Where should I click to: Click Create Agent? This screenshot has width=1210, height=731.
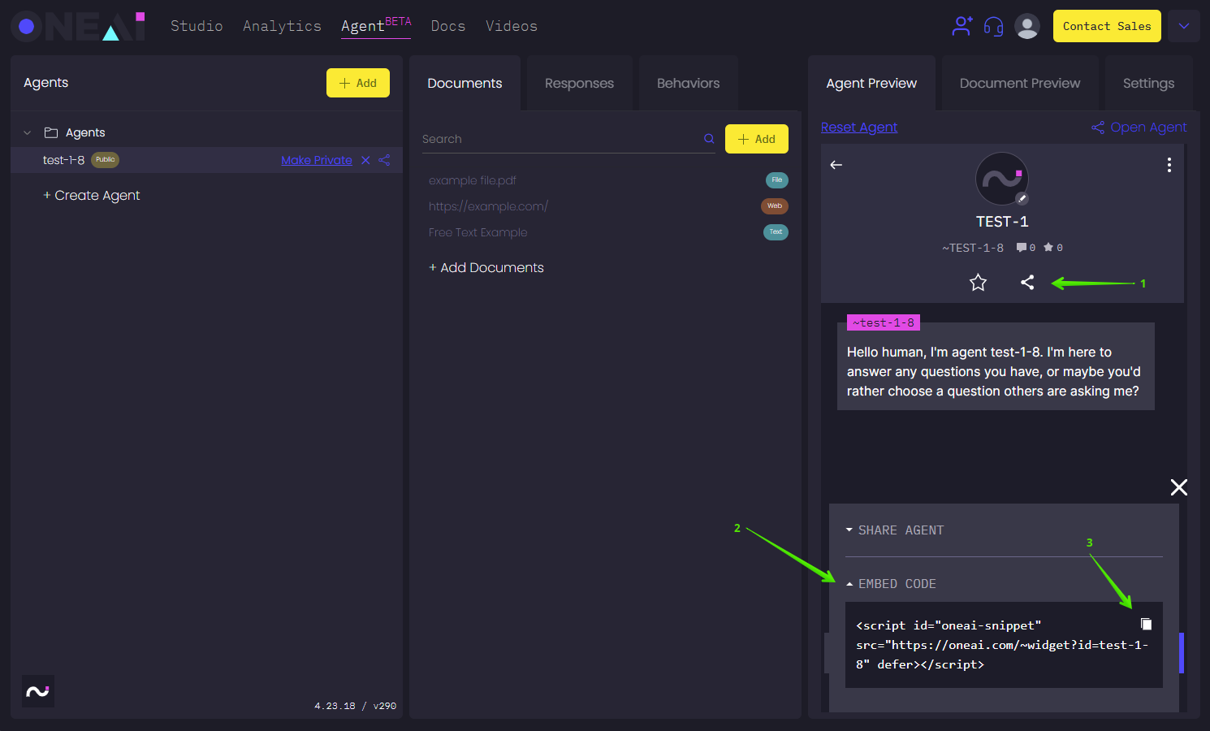point(92,195)
